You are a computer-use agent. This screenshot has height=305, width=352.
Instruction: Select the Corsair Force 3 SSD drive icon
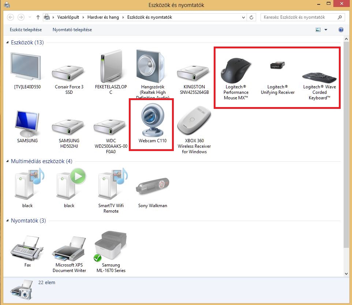pos(68,73)
